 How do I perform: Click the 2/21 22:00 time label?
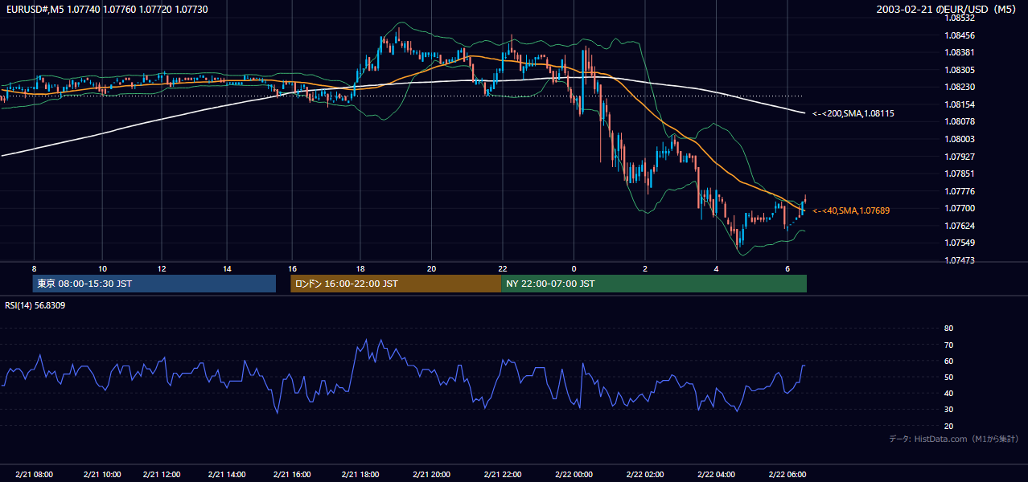pyautogui.click(x=502, y=474)
